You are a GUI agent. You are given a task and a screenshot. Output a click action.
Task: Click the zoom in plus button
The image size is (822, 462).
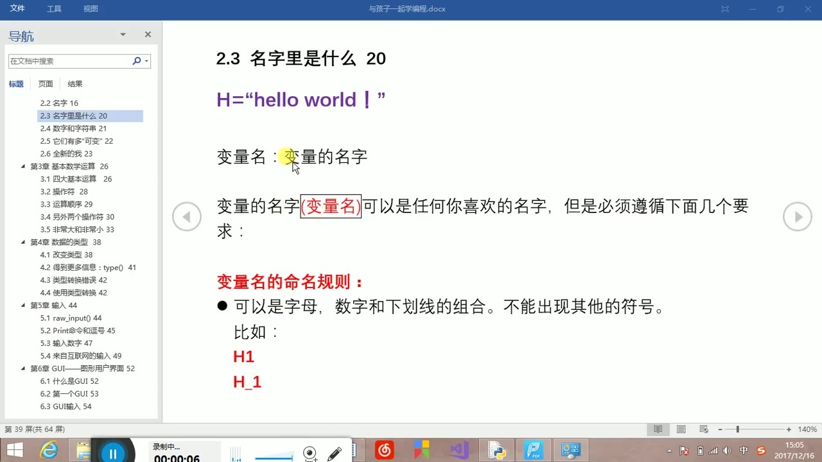pos(789,429)
